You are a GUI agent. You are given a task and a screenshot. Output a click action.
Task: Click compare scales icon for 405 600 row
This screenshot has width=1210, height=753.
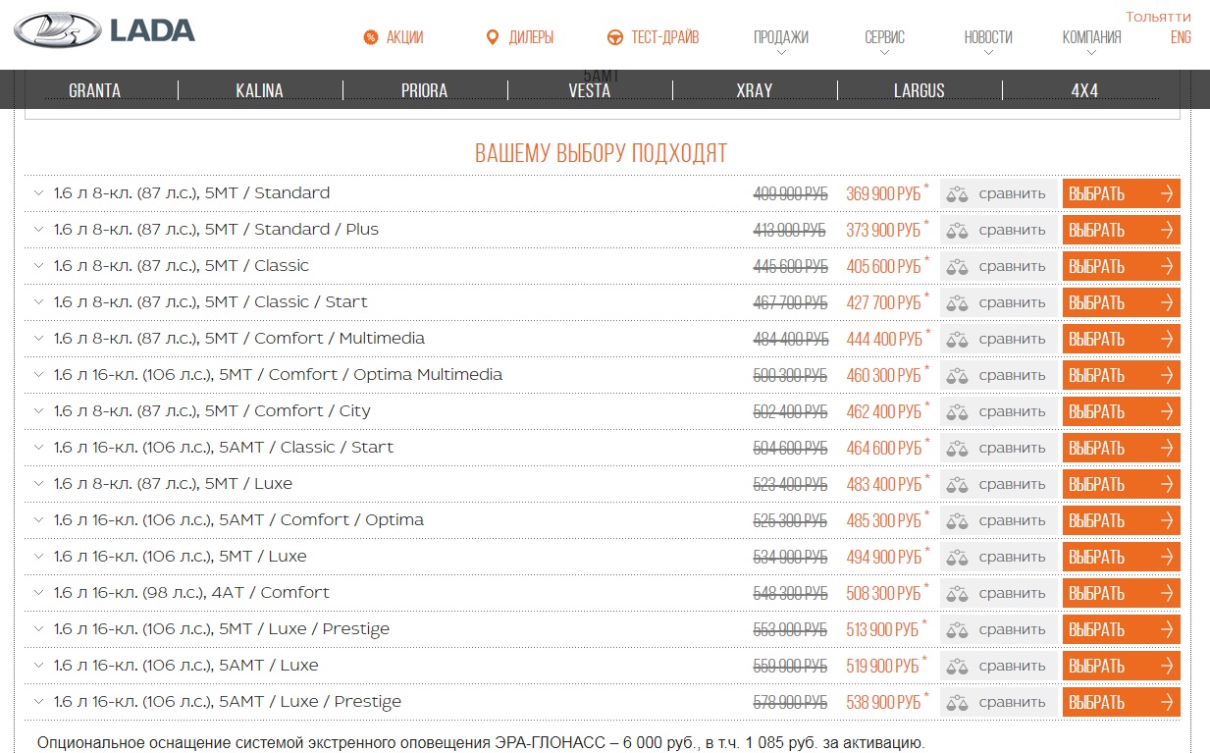click(958, 266)
